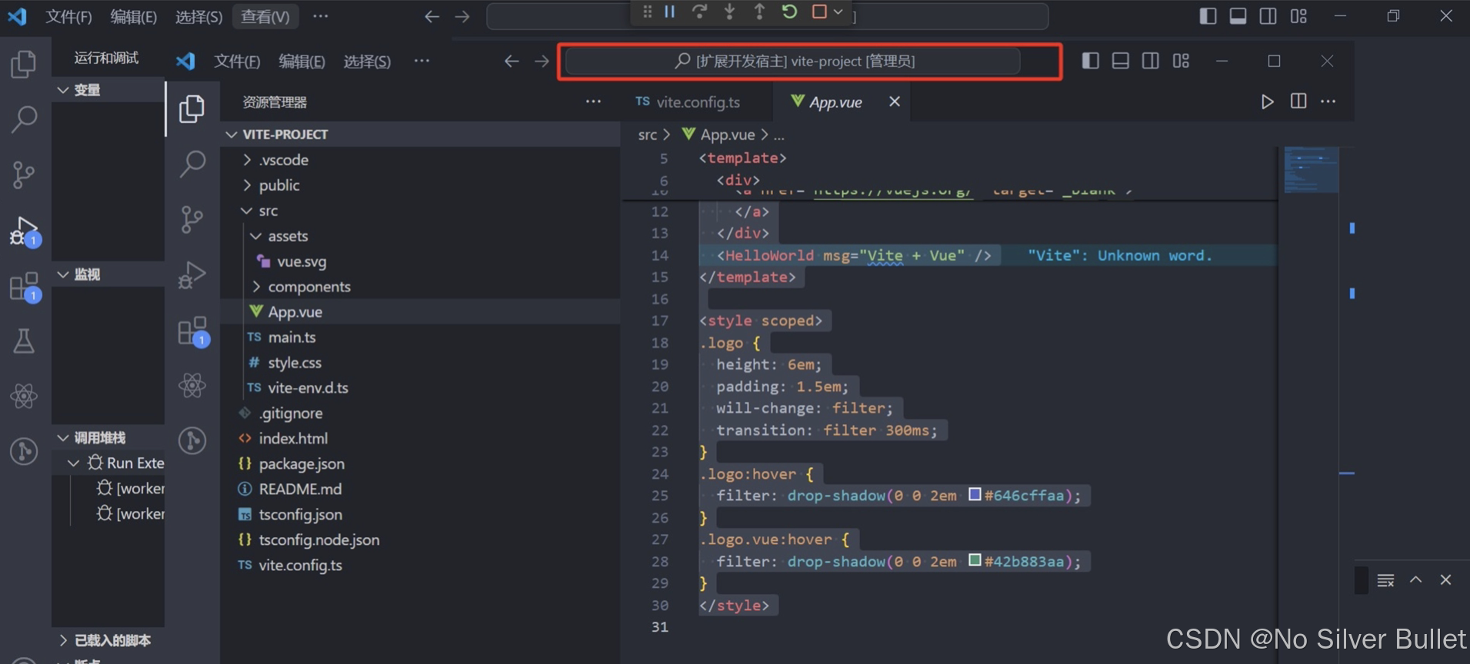The height and width of the screenshot is (664, 1470).
Task: Expand the .vscode folder
Action: [247, 160]
